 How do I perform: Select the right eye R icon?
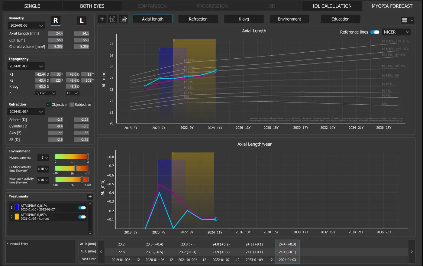coord(56,21)
